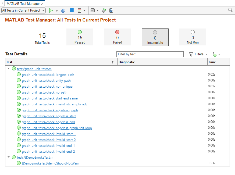Open Test Details vertical dots menu
Image resolution: width=235 pixels, height=175 pixels.
pyautogui.click(x=227, y=54)
